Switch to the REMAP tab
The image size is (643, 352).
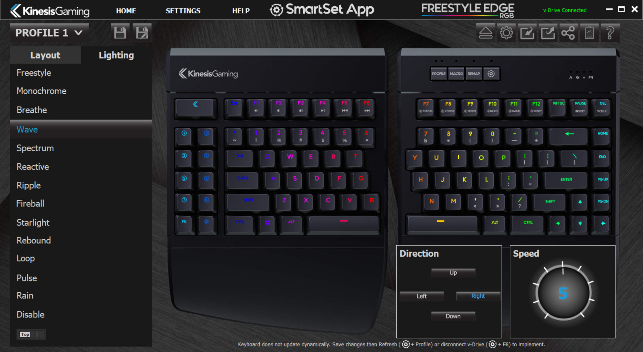tap(474, 74)
